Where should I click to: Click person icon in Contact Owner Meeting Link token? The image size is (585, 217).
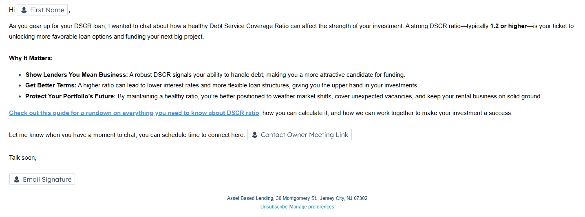[x=255, y=135]
